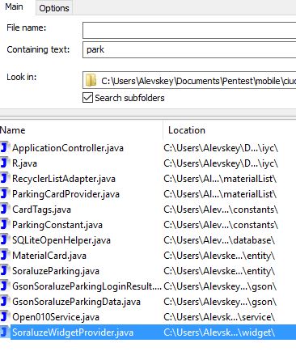Click the Java icon beside MaterialCard.java
The image size is (296, 360).
pyautogui.click(x=5, y=256)
